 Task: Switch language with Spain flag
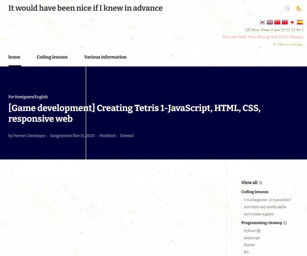pyautogui.click(x=300, y=22)
